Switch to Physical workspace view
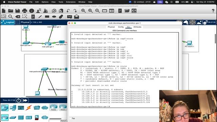 click(23, 22)
